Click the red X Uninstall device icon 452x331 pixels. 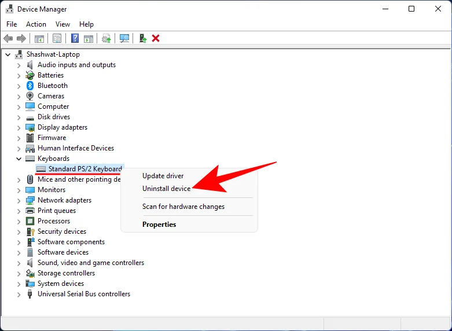[156, 38]
